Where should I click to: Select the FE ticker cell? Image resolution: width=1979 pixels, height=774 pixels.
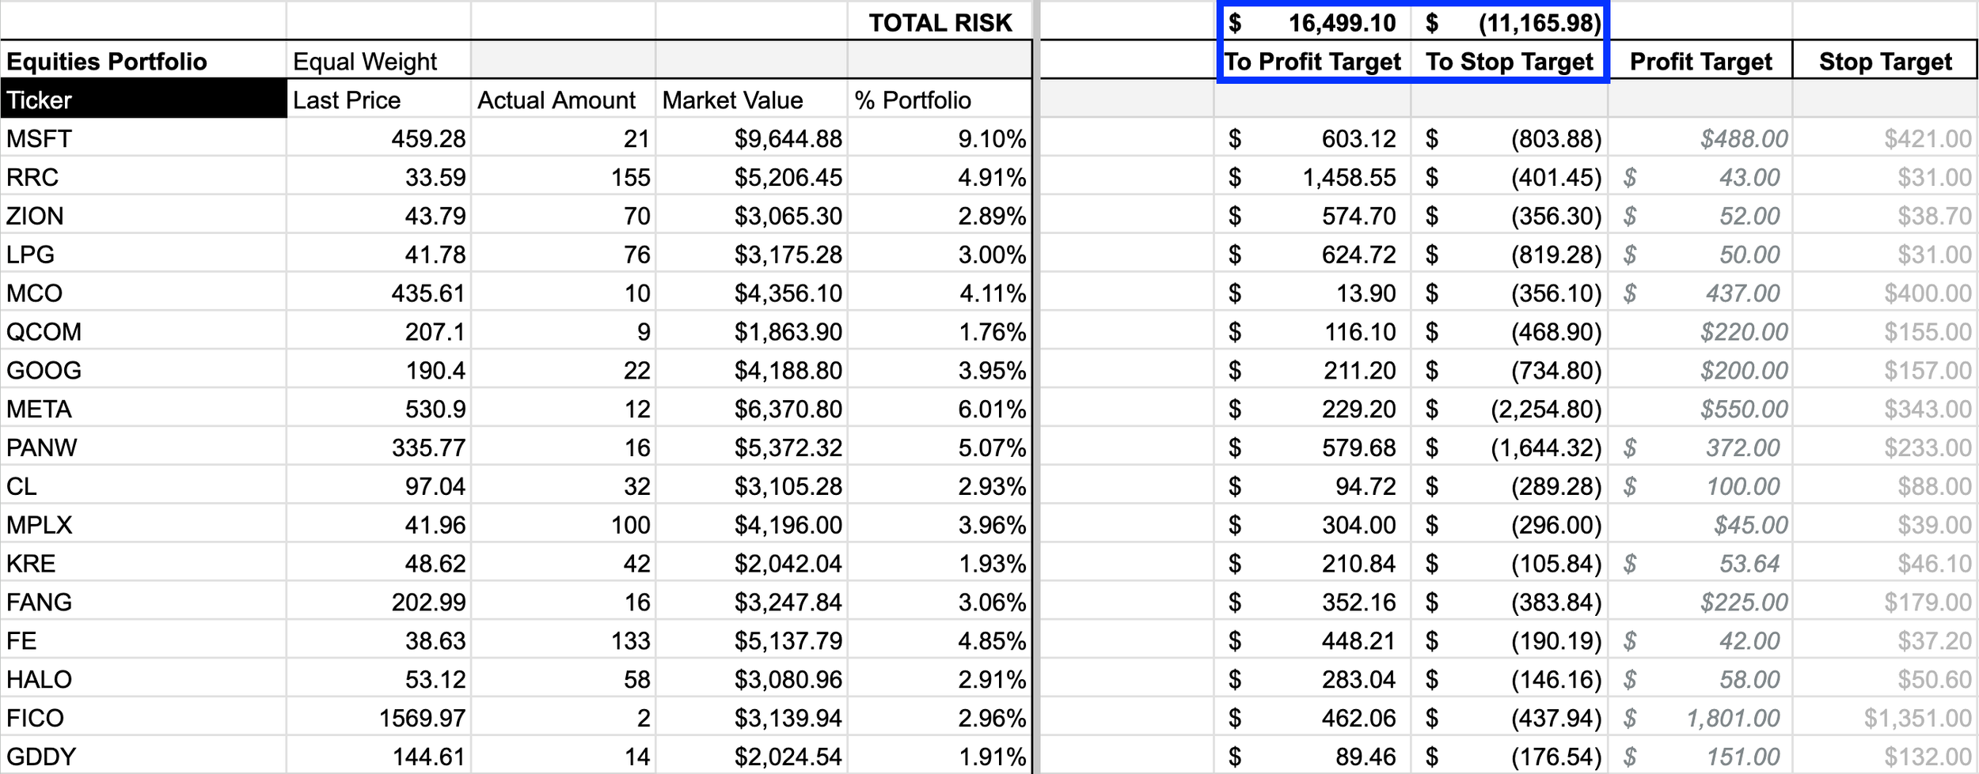[143, 640]
